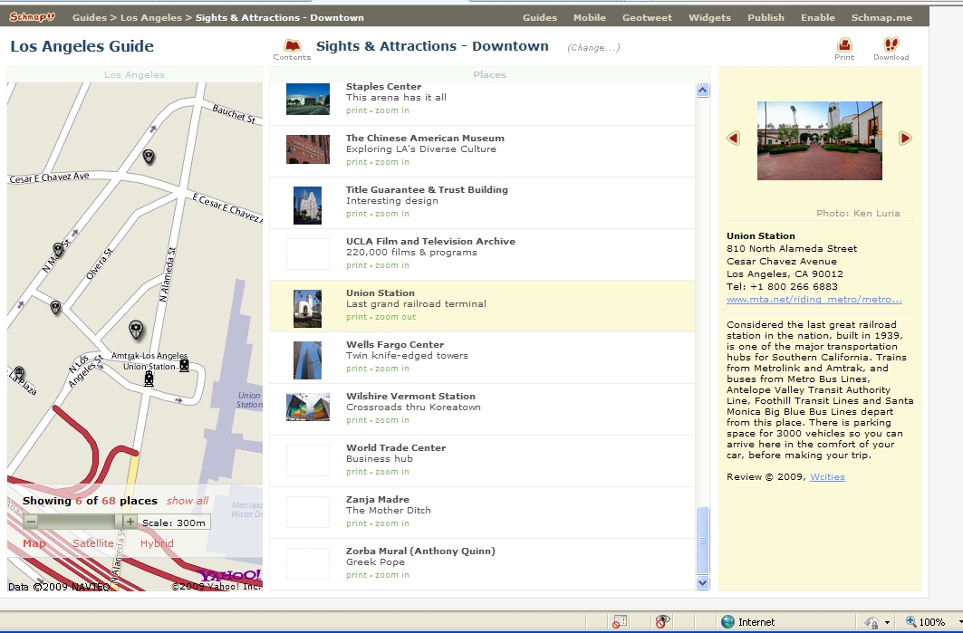
Task: Open the Contents book icon
Action: [x=293, y=45]
